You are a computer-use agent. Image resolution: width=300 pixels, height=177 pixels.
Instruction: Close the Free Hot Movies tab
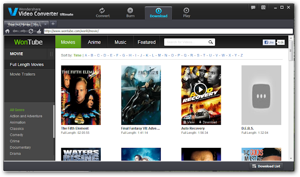click(45, 24)
